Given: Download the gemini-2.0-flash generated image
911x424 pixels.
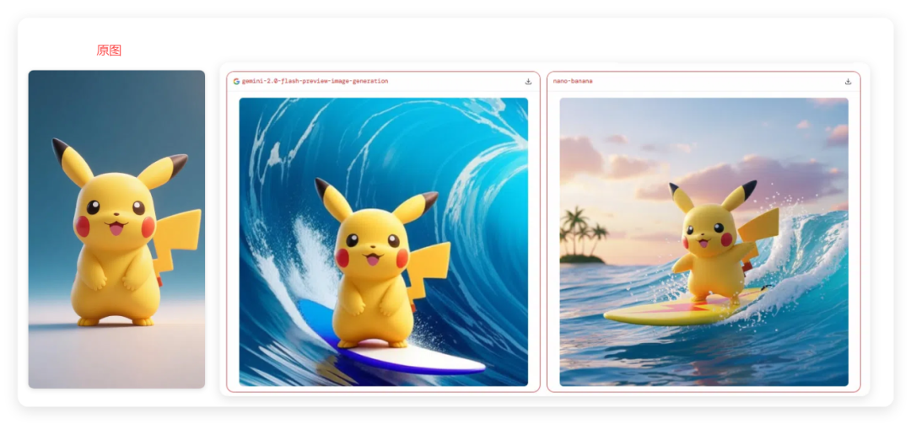Looking at the screenshot, I should [528, 82].
